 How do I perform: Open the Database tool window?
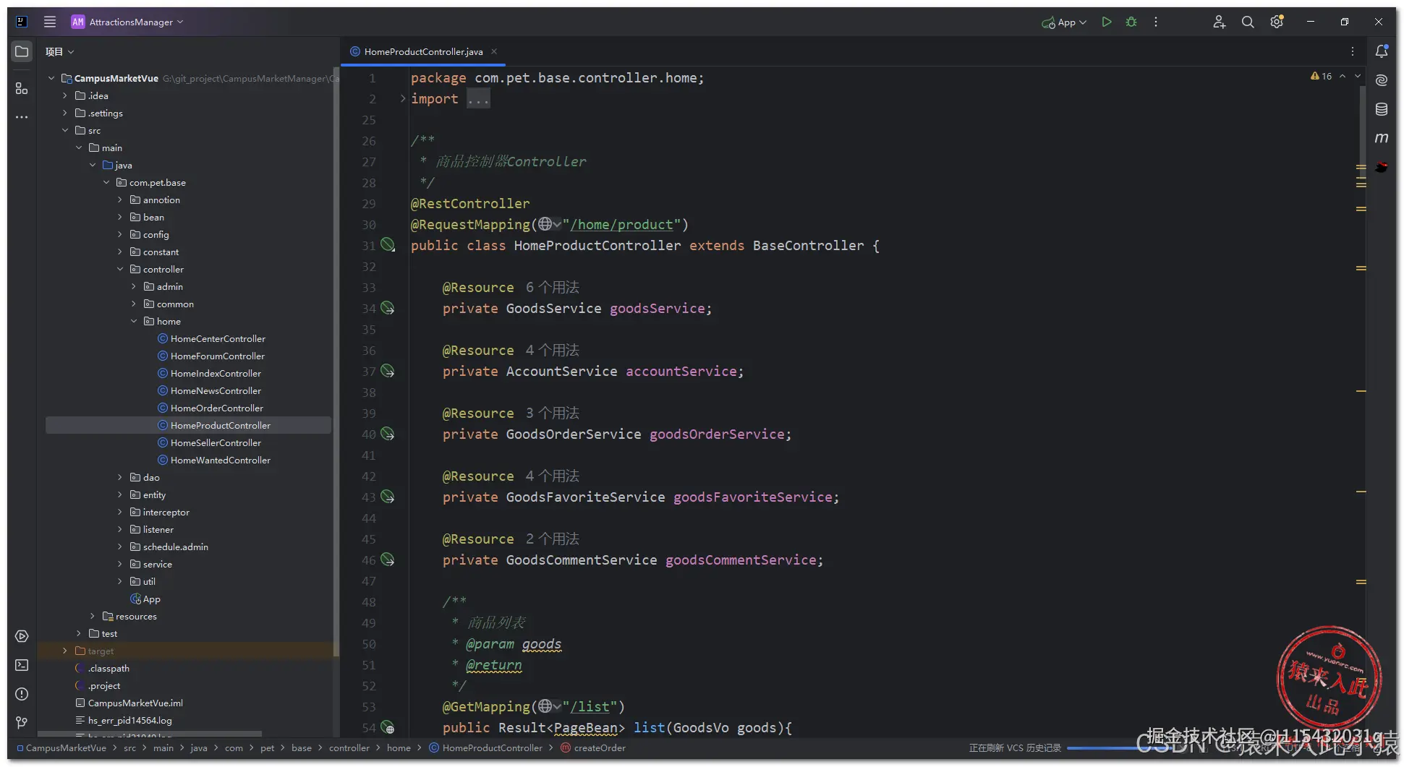click(1382, 109)
